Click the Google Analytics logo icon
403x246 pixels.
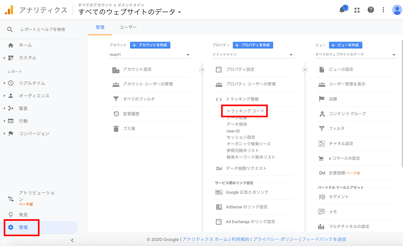click(x=9, y=10)
